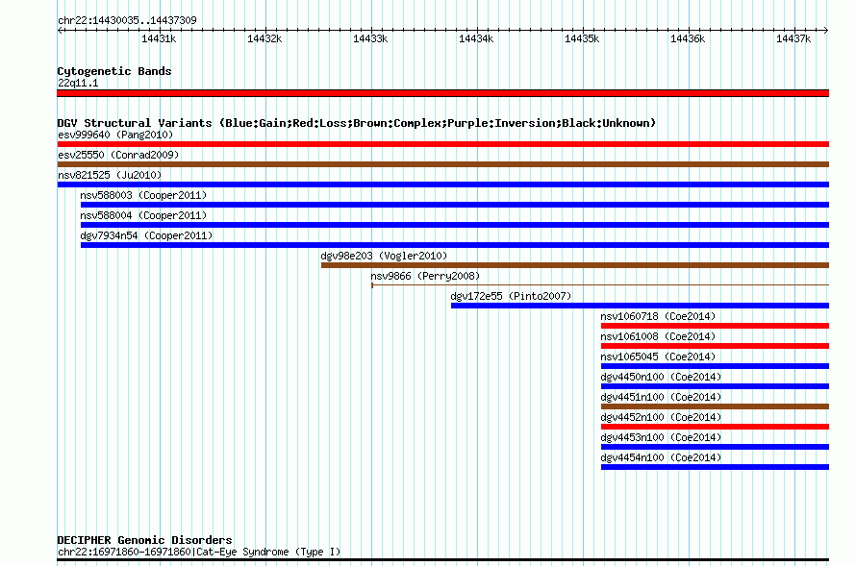Click the 14431k ruler tick label
The height and width of the screenshot is (566, 856).
159,38
